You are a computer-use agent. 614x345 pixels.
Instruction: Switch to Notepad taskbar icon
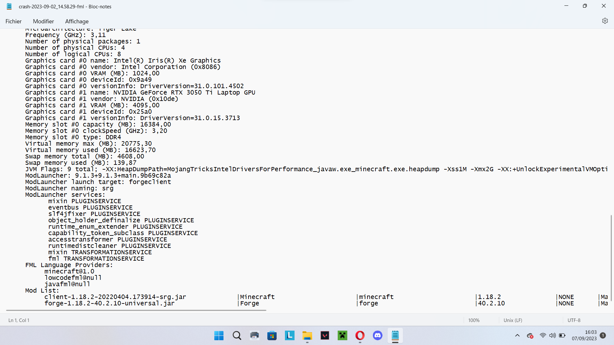pyautogui.click(x=395, y=335)
